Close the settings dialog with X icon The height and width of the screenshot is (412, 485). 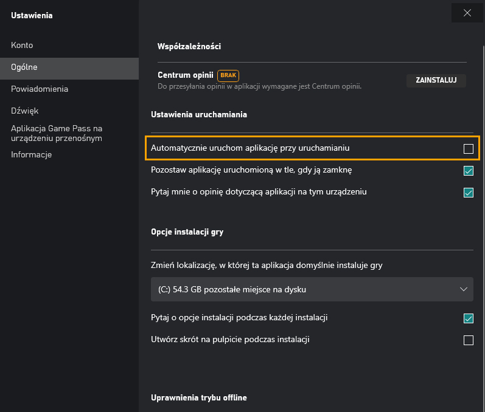467,13
